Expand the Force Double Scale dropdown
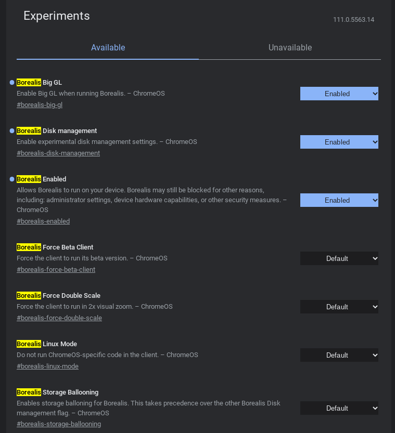This screenshot has width=395, height=433. tap(339, 307)
